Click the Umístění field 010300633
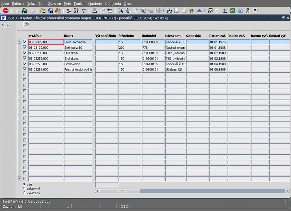This screenshot has height=211, width=291. click(x=153, y=42)
